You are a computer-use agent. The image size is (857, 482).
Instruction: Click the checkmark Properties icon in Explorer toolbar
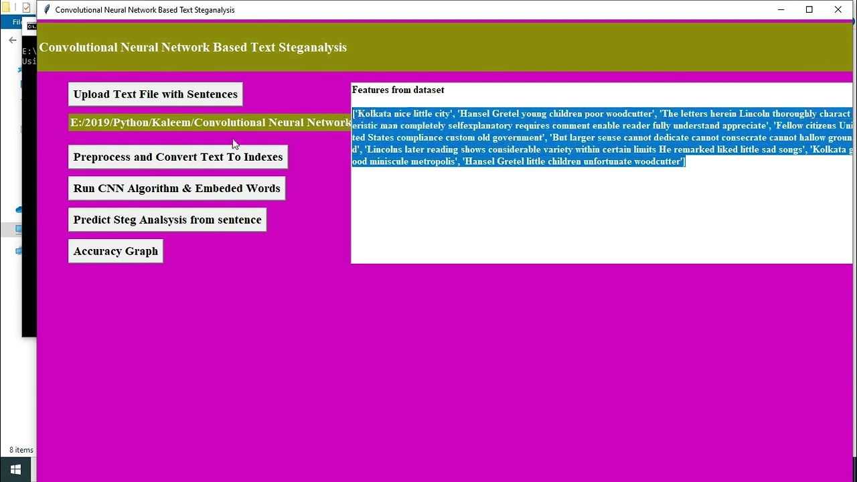[26, 8]
